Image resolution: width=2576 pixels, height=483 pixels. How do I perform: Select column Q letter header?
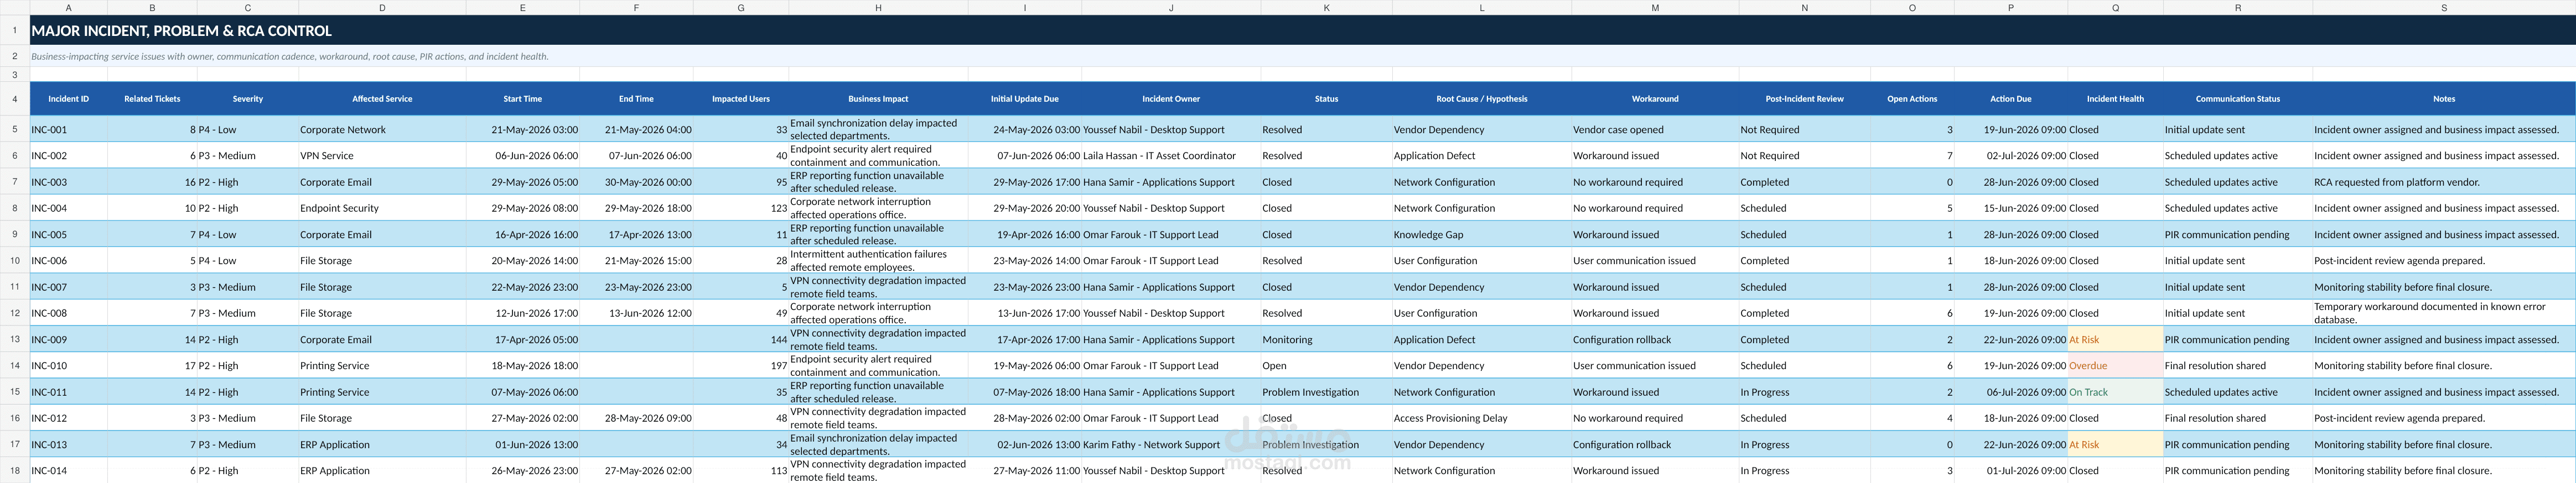pyautogui.click(x=2115, y=7)
